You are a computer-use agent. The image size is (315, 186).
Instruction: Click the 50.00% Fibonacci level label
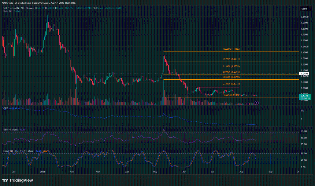click(x=231, y=72)
